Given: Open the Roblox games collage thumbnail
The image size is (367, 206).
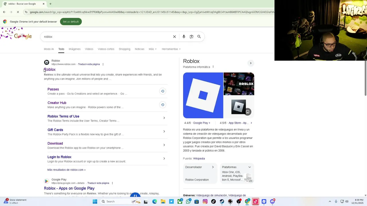Looking at the screenshot, I should click(239, 84).
